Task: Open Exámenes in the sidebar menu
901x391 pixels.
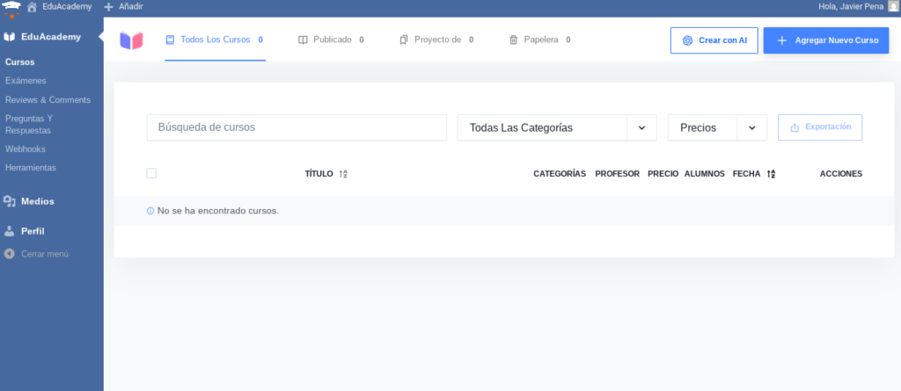Action: [x=26, y=81]
